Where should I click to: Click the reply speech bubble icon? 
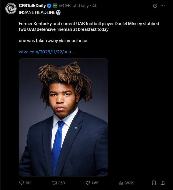[21, 183]
